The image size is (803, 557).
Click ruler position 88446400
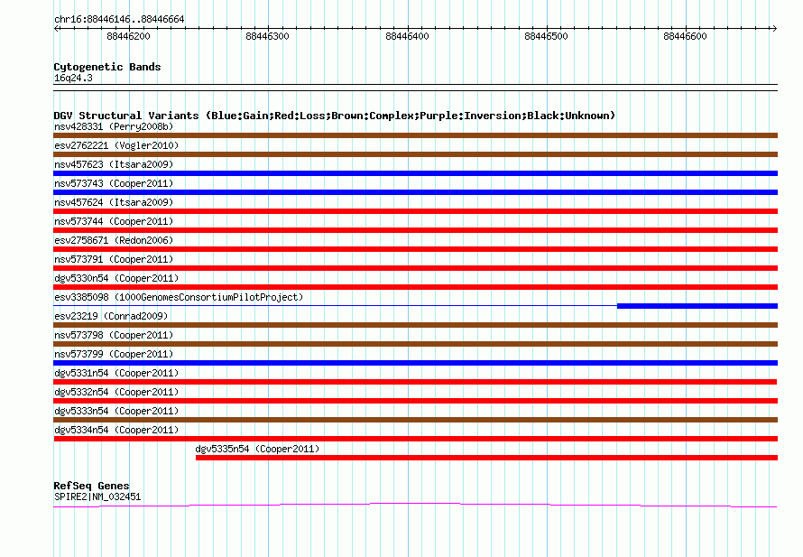[x=407, y=36]
